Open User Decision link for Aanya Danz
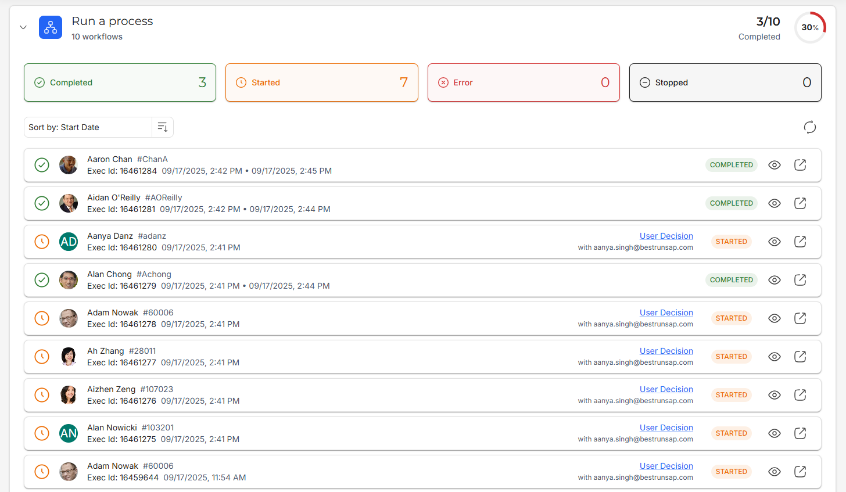This screenshot has width=846, height=492. point(666,236)
